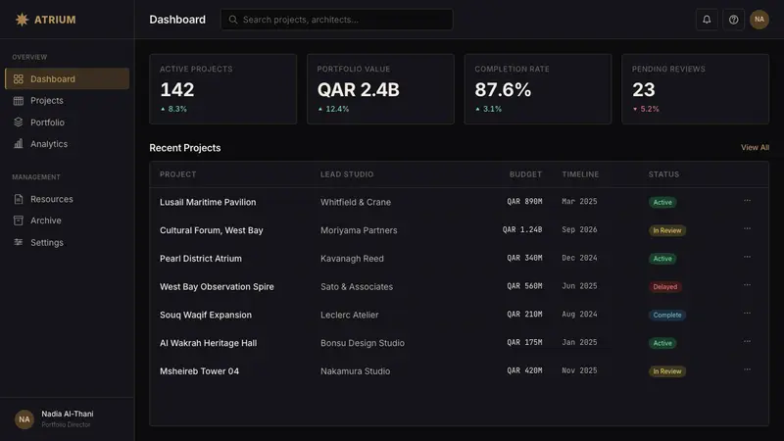Screen dimensions: 784x441
Task: Click the Settings sliders icon
Action: (19, 242)
